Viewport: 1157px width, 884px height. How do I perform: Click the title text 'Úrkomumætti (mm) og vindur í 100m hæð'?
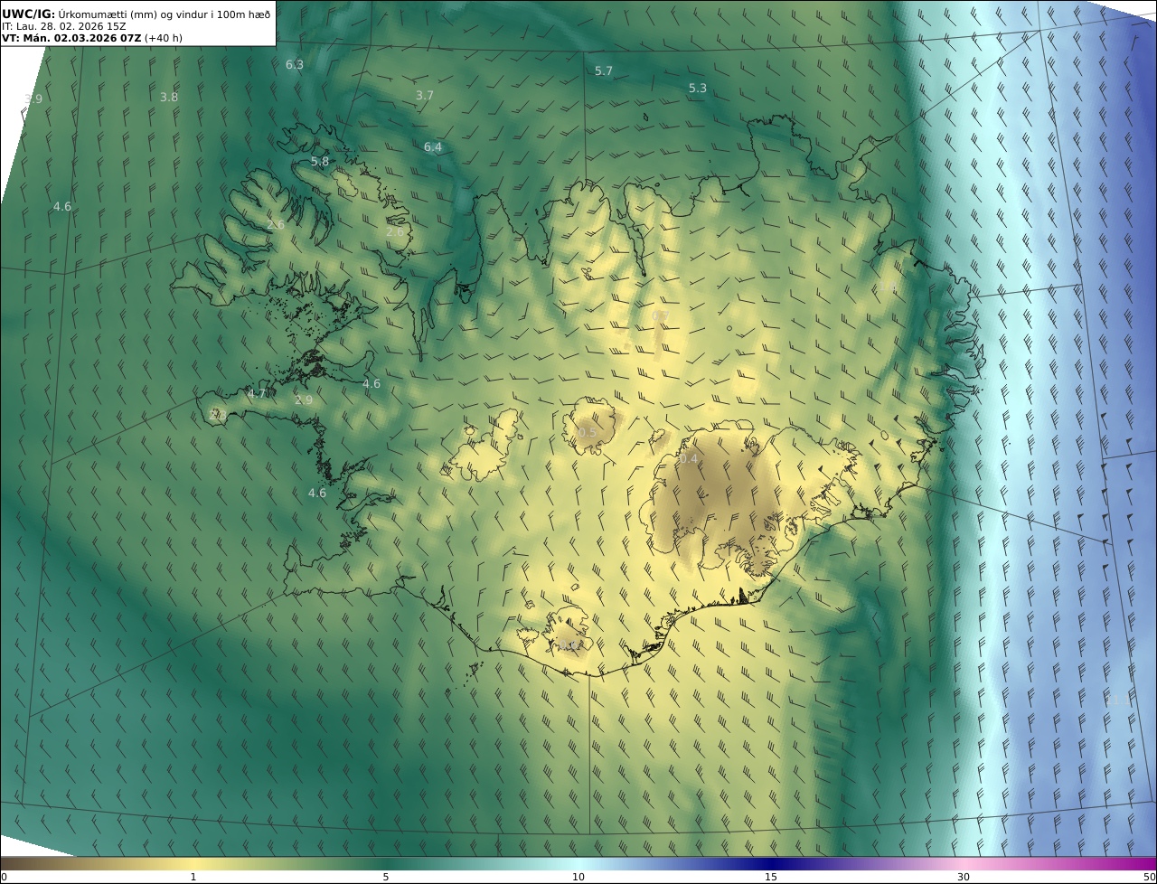pos(165,14)
